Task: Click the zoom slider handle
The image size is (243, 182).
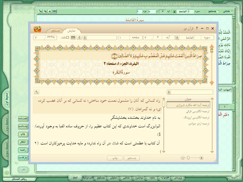Action: point(188,158)
